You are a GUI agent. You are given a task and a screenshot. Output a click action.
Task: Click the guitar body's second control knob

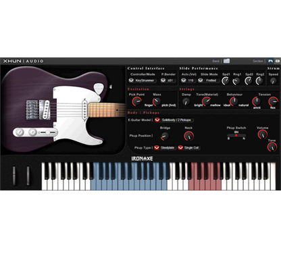[32, 132]
